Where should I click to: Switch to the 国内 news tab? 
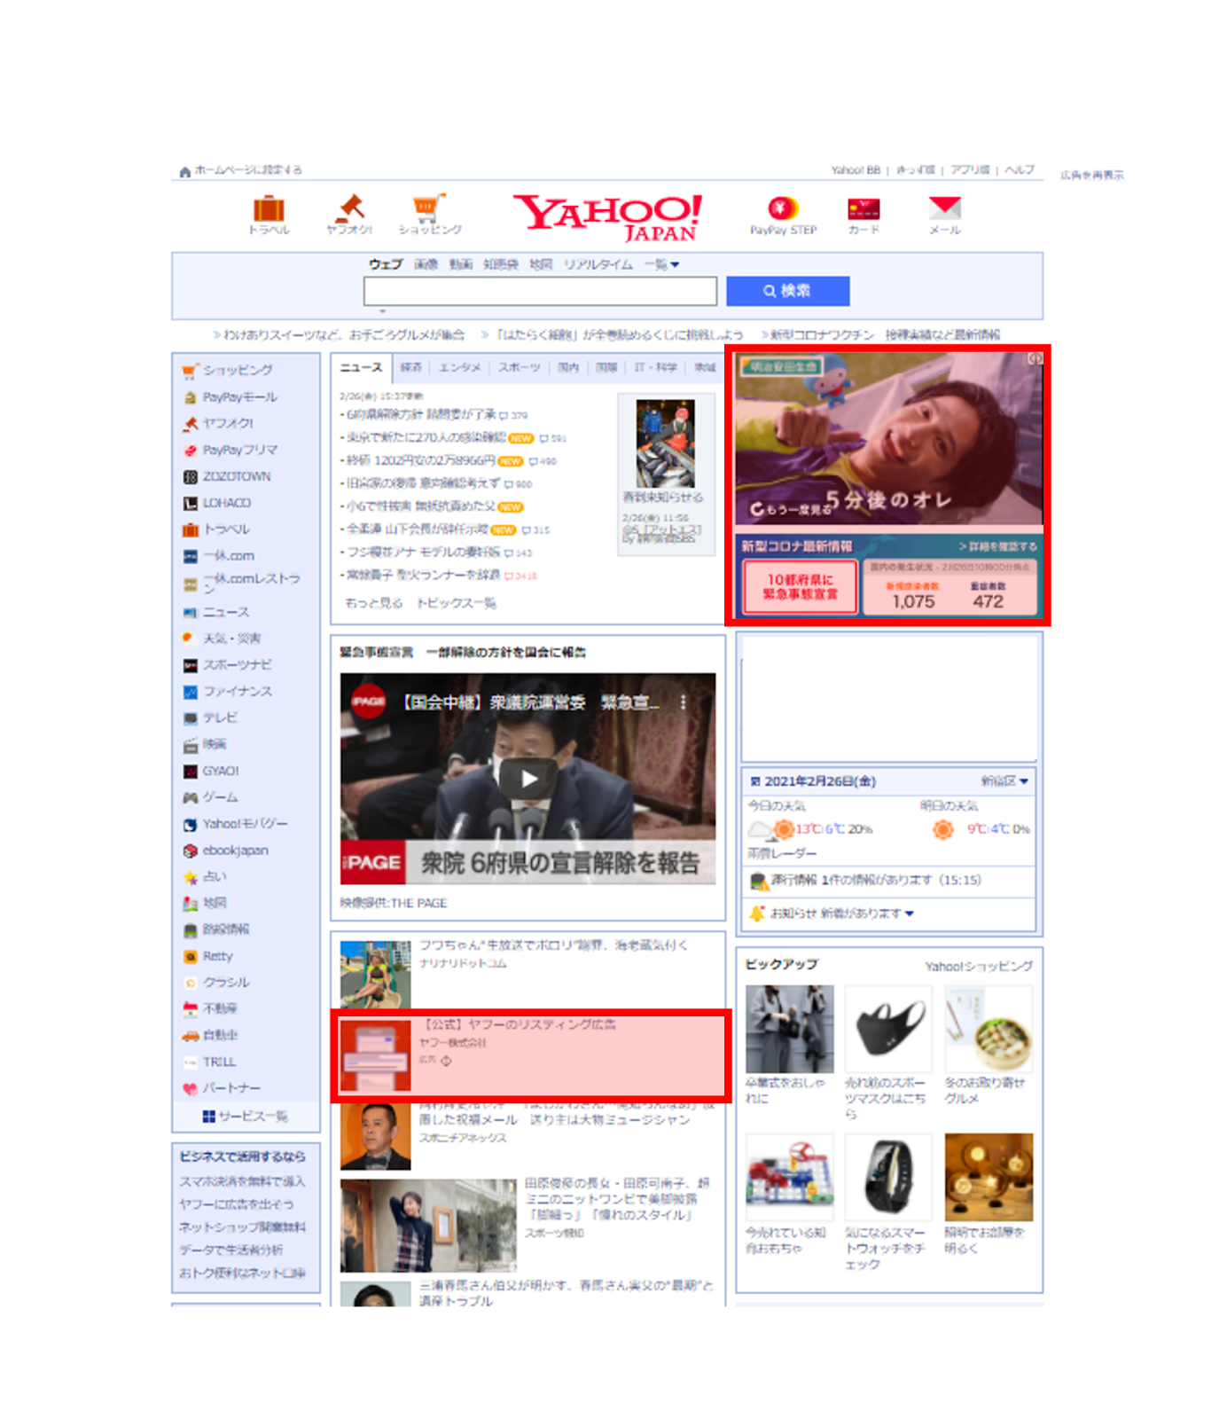click(568, 367)
